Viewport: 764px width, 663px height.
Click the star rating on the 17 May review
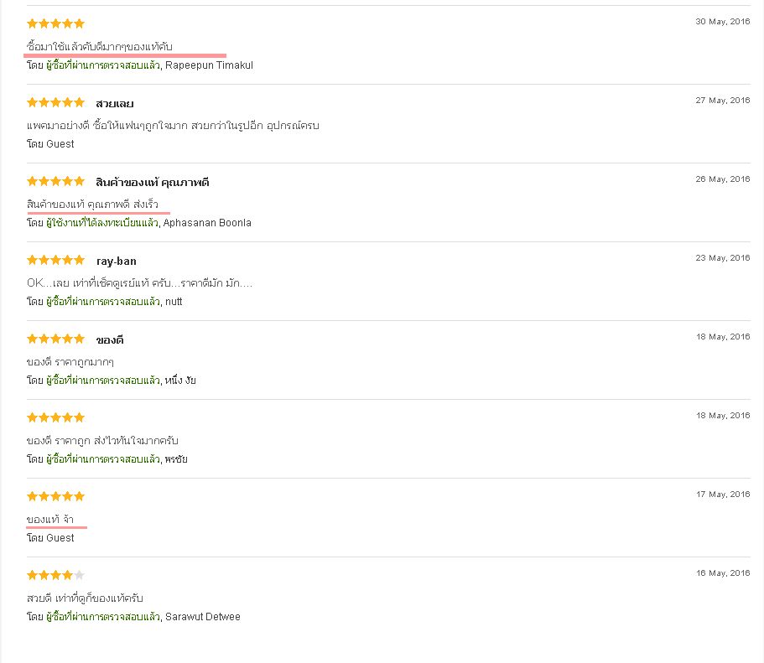coord(55,496)
